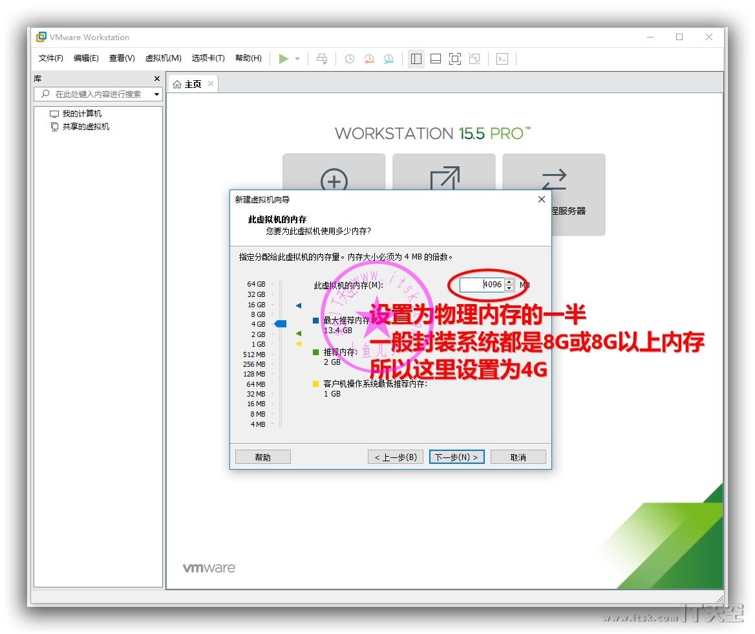Viewport: 755px width, 634px height.
Task: Click the vmware logo at bottom left
Action: pyautogui.click(x=209, y=567)
